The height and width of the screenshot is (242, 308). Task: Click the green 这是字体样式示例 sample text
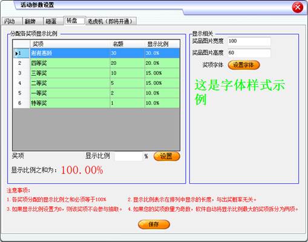240,92
